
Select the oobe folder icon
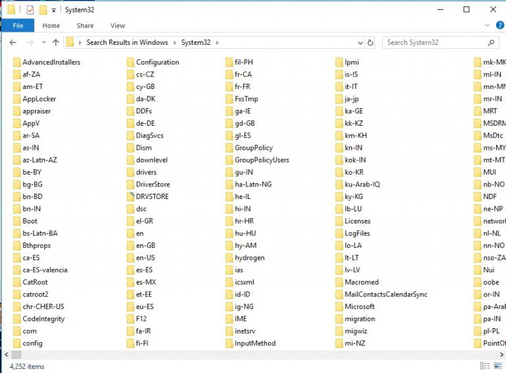coord(478,282)
